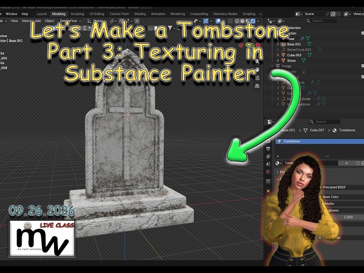The width and height of the screenshot is (364, 273).
Task: Open the outliner display mode dropdown
Action: coord(271,21)
